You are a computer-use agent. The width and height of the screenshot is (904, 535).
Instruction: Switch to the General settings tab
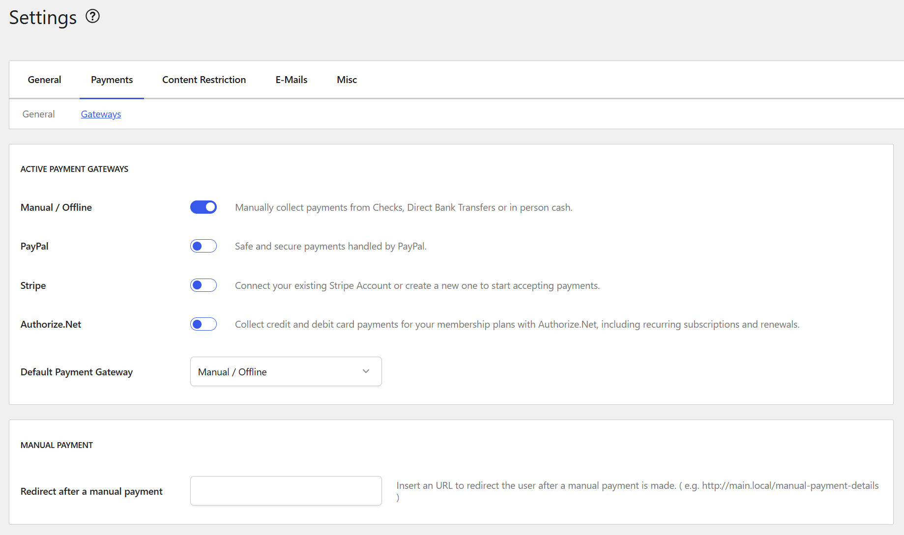pyautogui.click(x=44, y=80)
